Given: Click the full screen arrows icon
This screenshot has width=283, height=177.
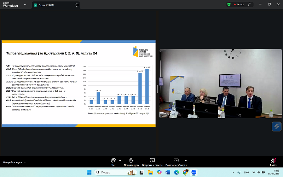Looking at the screenshot, I should [249, 4].
